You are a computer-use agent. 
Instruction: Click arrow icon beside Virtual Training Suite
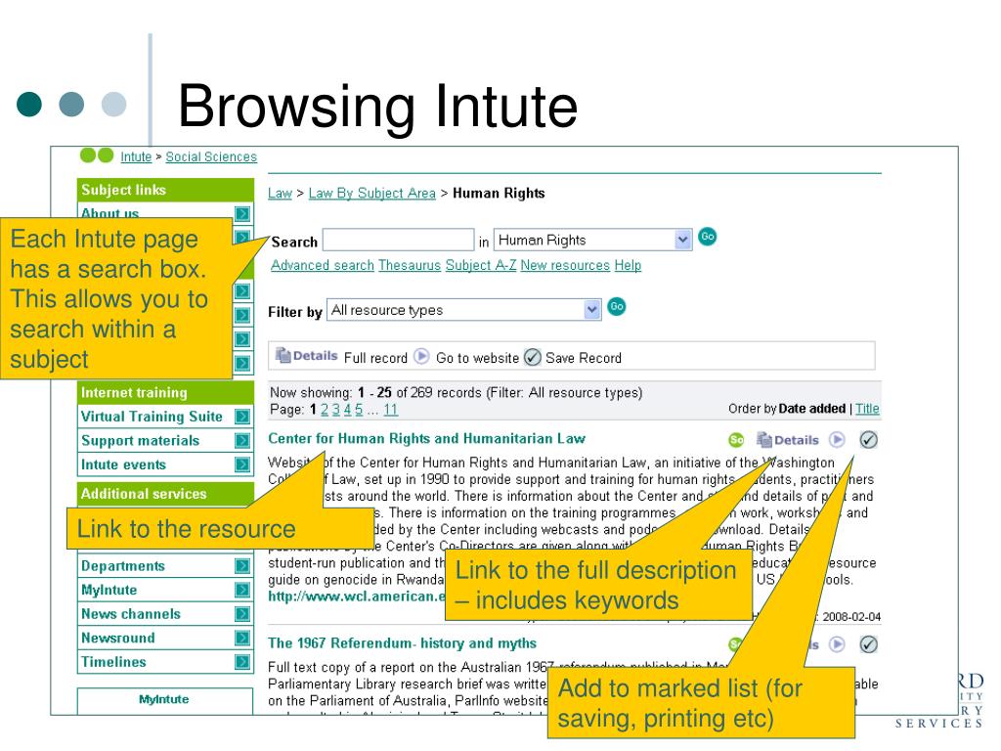242,417
